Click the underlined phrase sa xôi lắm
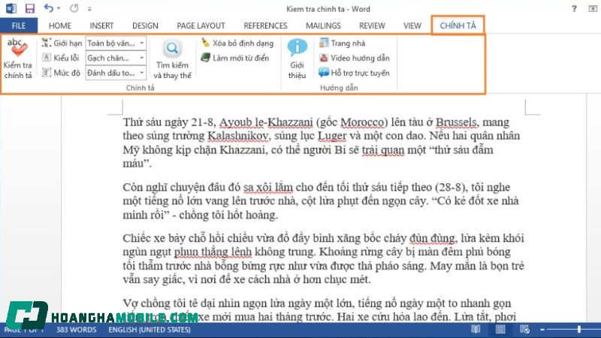The image size is (601, 338). 268,187
